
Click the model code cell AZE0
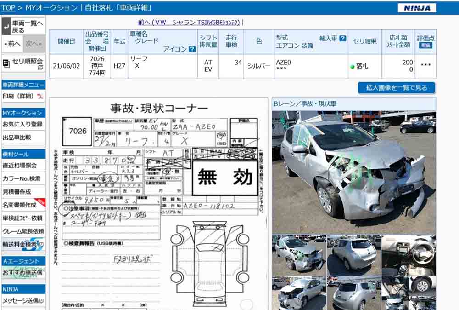(x=311, y=66)
